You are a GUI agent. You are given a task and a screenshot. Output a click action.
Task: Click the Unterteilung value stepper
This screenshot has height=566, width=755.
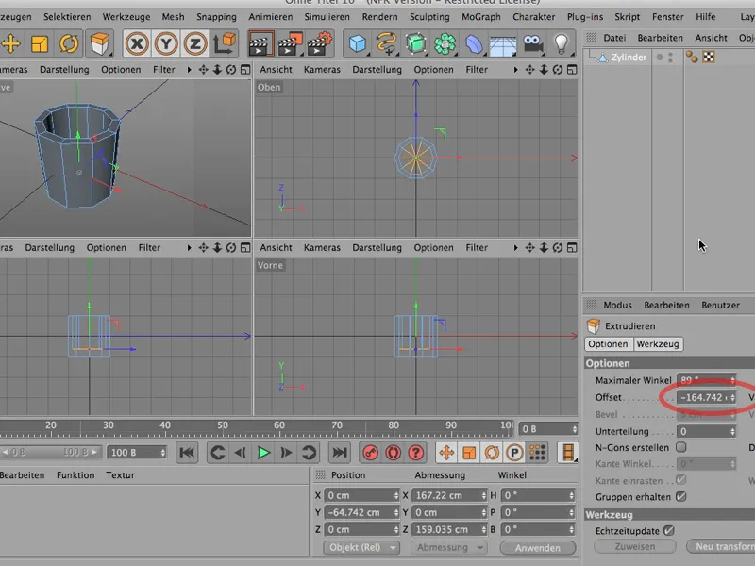click(x=732, y=432)
